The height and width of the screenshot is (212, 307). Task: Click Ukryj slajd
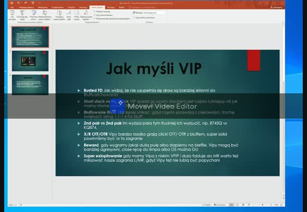(69, 15)
